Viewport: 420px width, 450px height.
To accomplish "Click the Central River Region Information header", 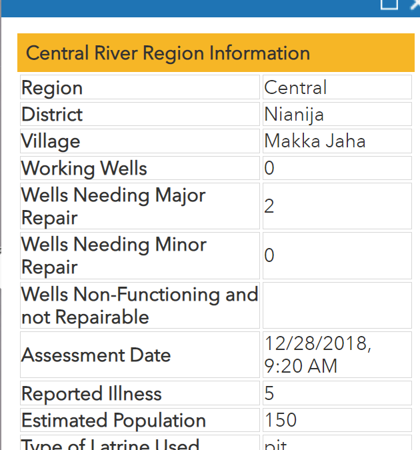I will (x=216, y=53).
